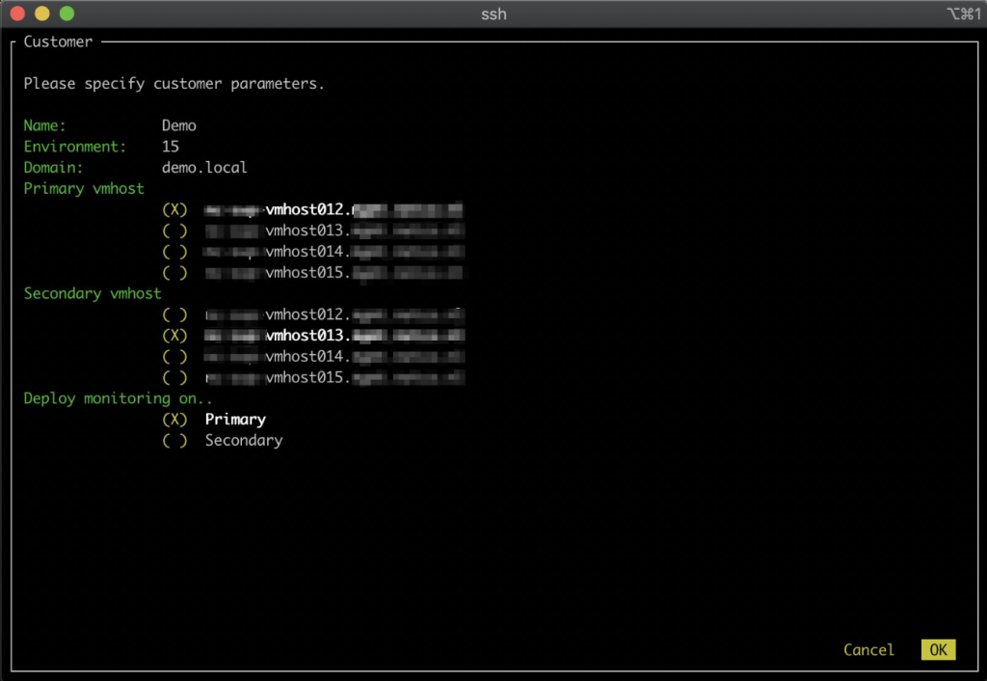Click the Cancel button
987x681 pixels.
pyautogui.click(x=868, y=649)
